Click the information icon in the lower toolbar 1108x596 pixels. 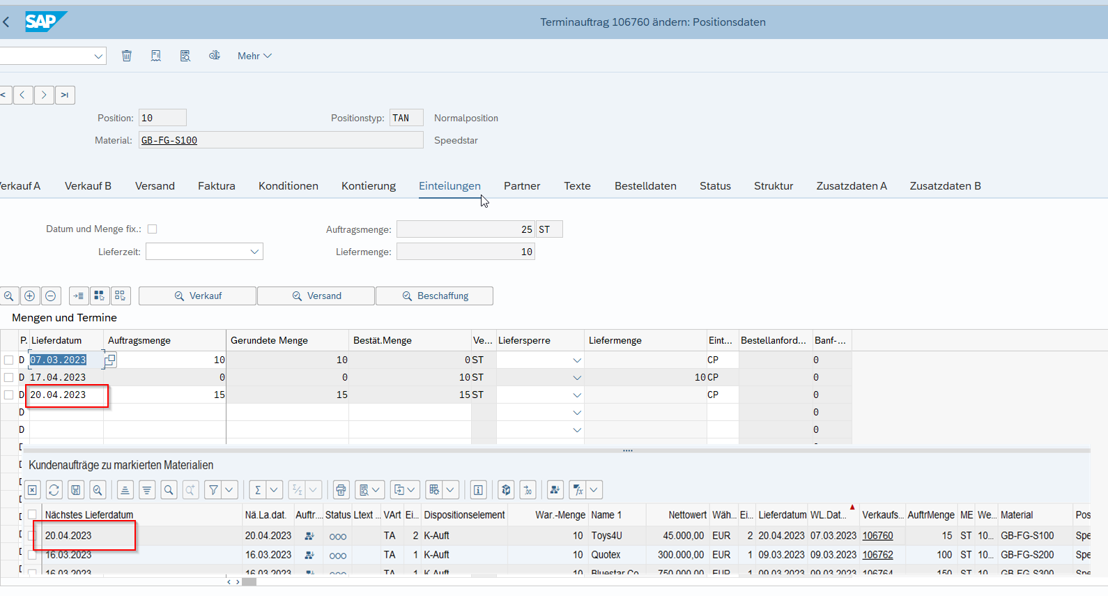pyautogui.click(x=478, y=490)
